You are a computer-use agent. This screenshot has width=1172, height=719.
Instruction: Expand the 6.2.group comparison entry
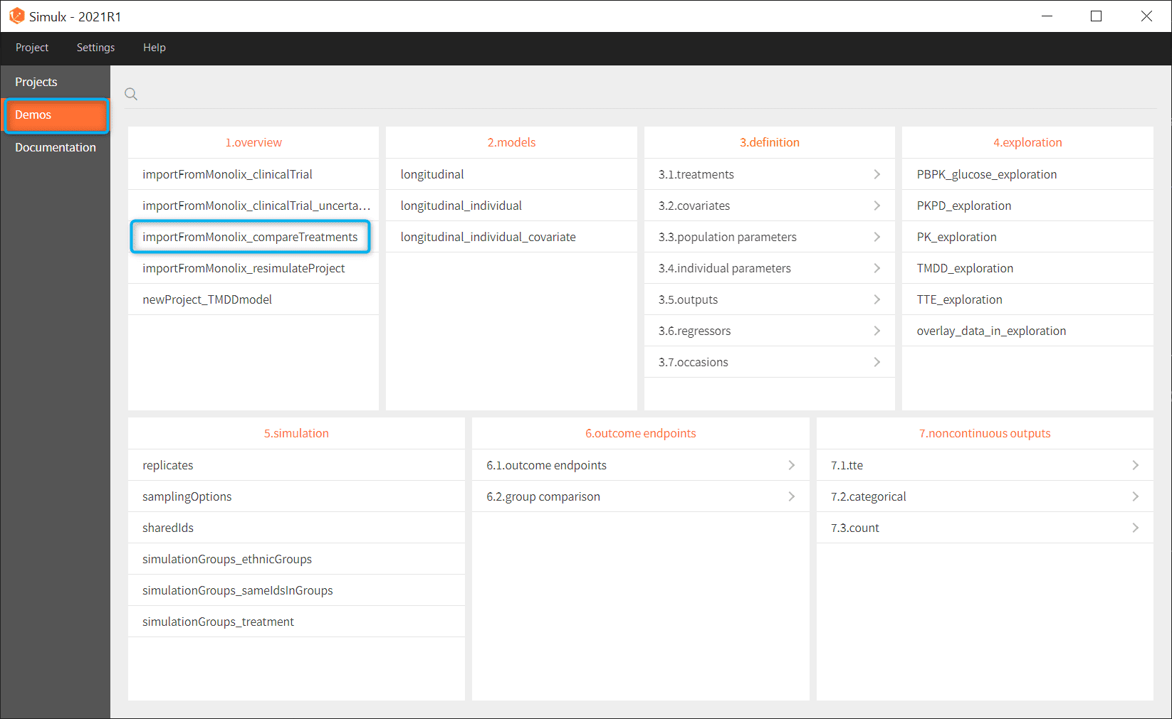click(543, 496)
